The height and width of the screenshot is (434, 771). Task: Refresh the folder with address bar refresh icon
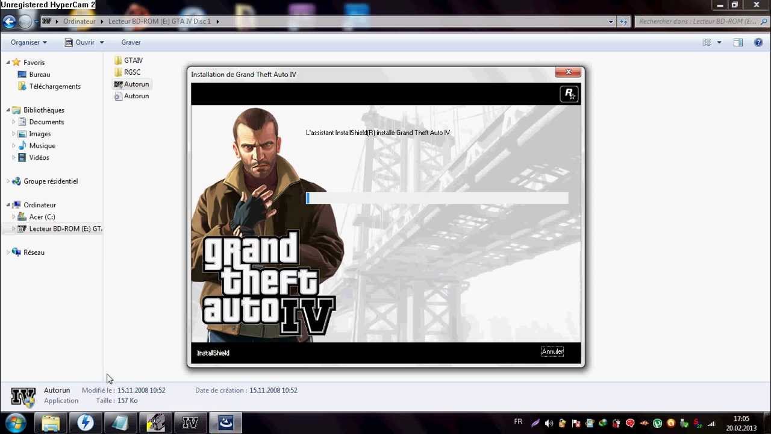click(x=624, y=21)
